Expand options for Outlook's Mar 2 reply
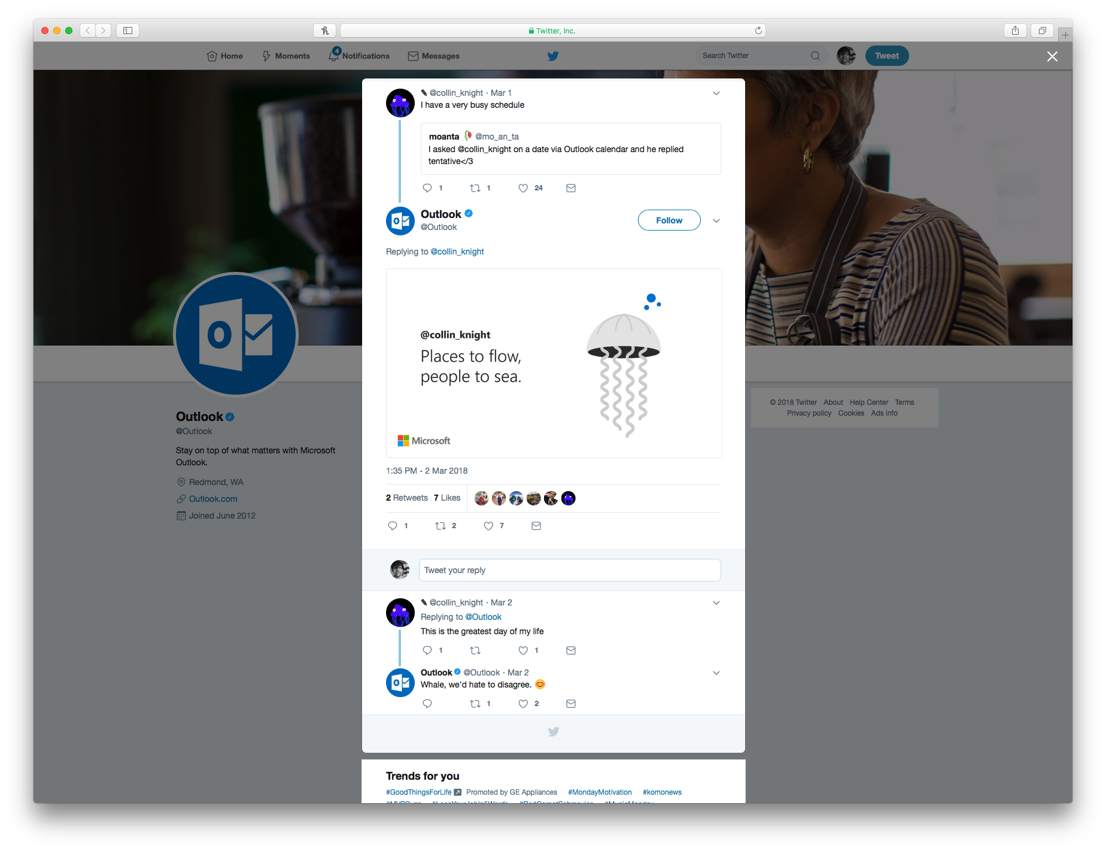Screen dimensions: 1106x851 click(x=716, y=673)
